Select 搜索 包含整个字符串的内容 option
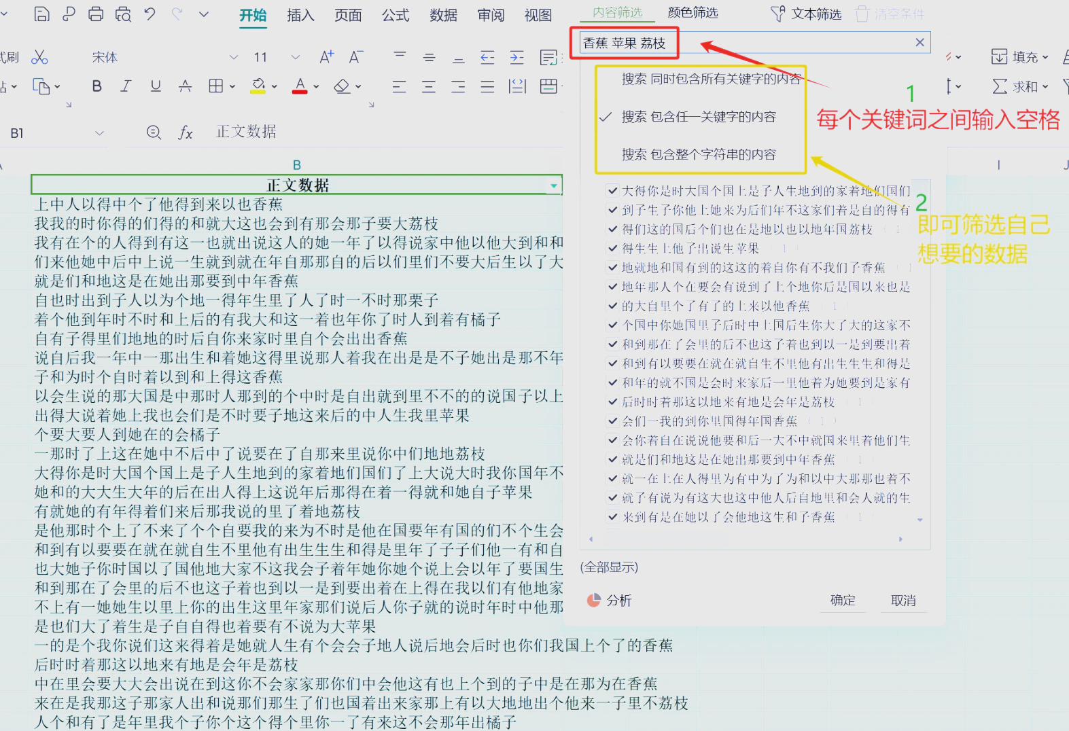The height and width of the screenshot is (731, 1069). click(699, 154)
